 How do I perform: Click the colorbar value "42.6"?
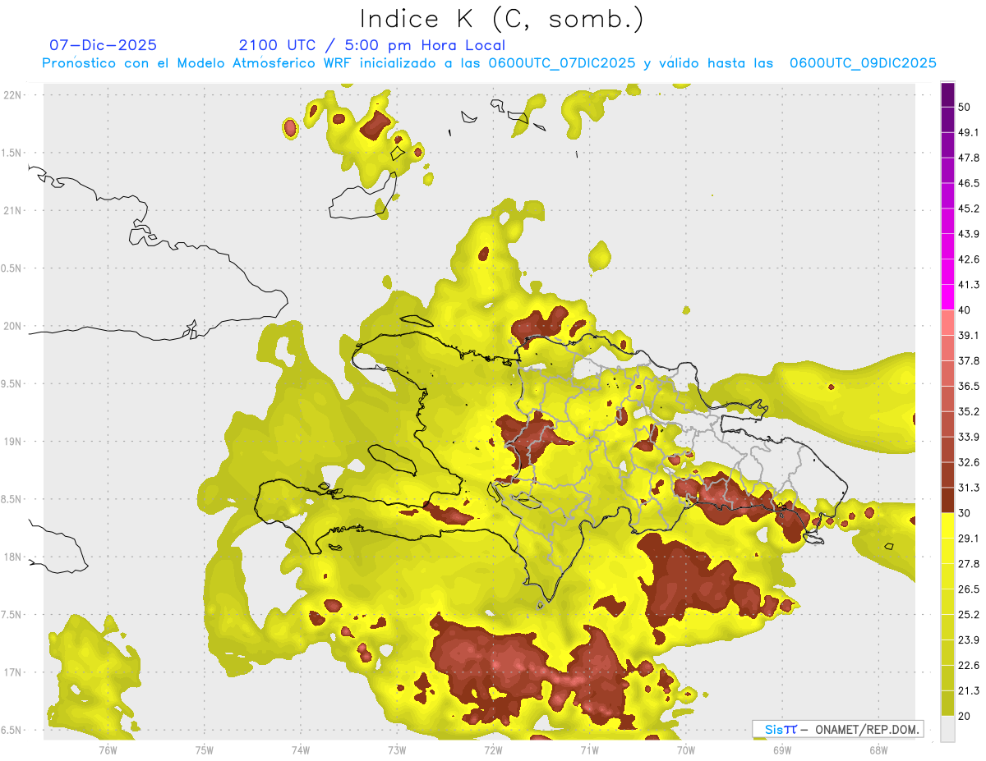pos(968,259)
